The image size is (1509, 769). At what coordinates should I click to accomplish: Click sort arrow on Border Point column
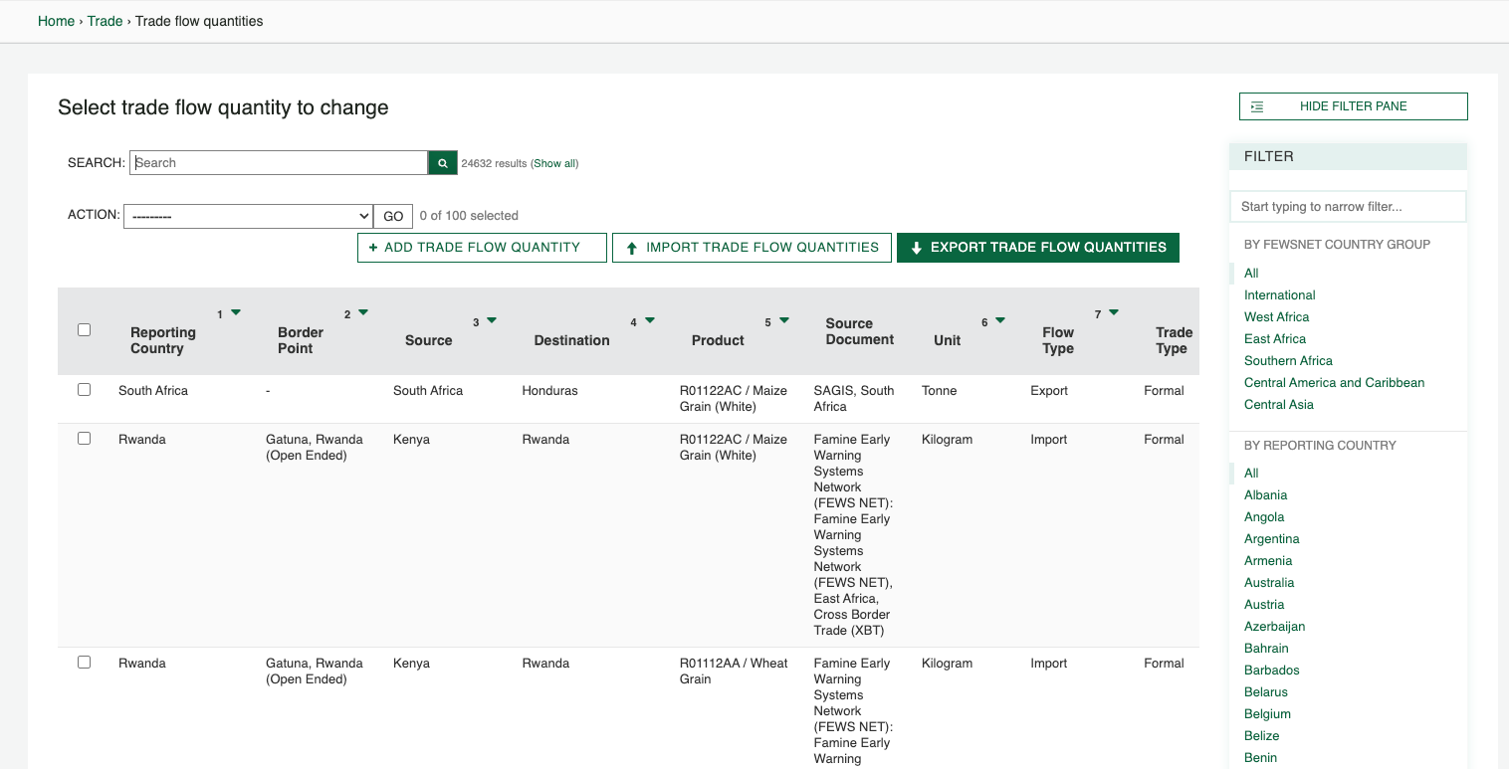point(363,313)
